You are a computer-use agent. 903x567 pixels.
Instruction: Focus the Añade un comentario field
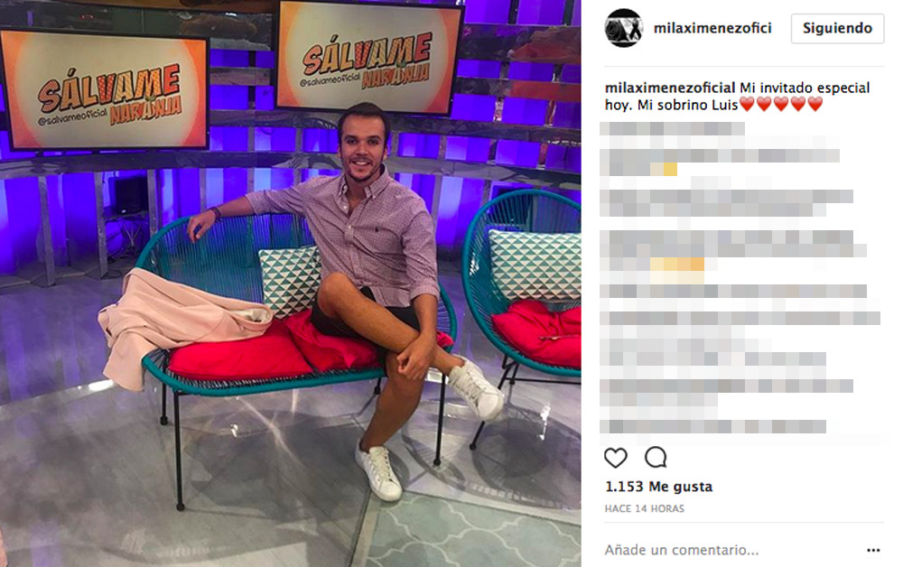(682, 551)
